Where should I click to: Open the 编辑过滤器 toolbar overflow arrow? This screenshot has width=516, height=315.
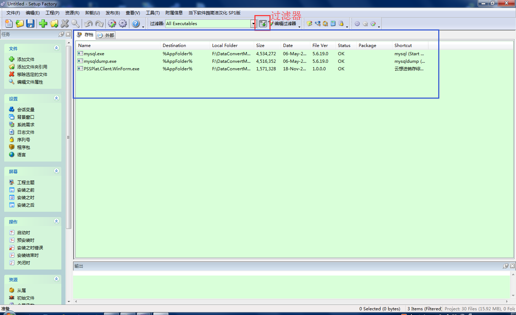coord(300,27)
